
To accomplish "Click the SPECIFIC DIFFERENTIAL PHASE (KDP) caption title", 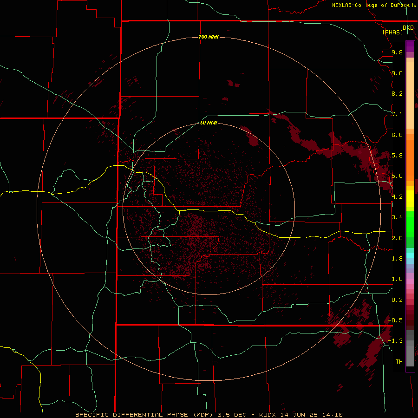I will pyautogui.click(x=144, y=415).
